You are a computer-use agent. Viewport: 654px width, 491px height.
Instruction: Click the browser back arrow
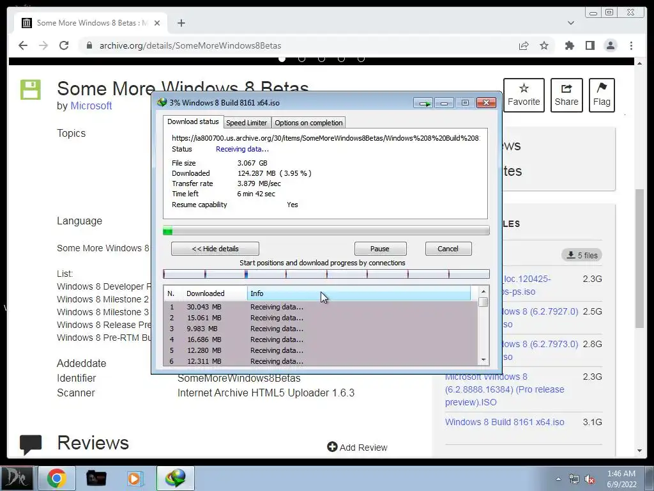23,45
